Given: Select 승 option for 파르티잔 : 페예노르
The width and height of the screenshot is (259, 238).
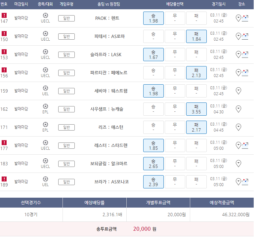Looking at the screenshot, I should (x=153, y=73).
